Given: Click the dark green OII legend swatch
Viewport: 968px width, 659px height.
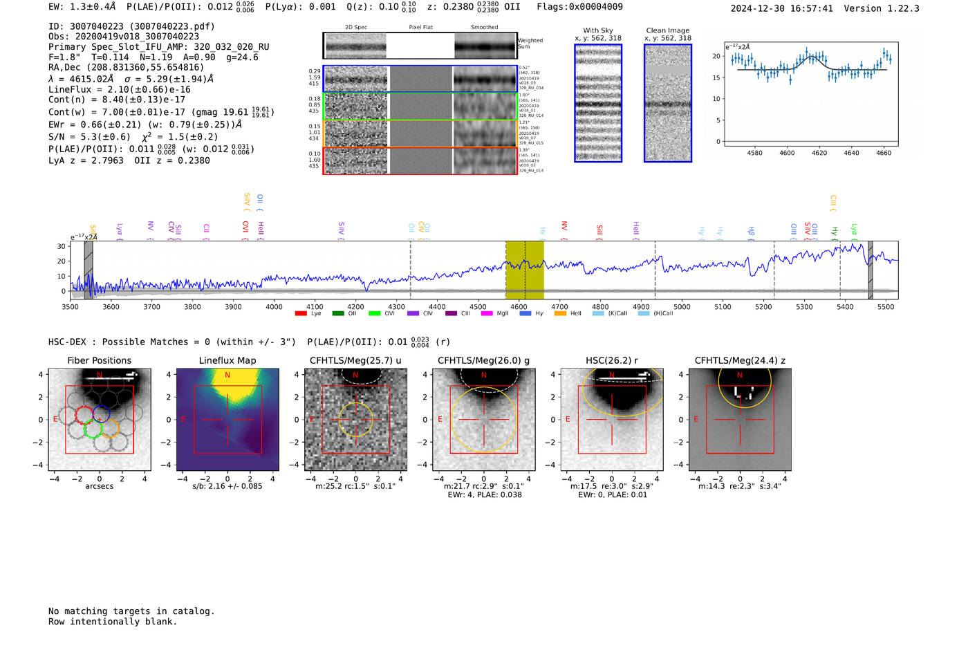Looking at the screenshot, I should (337, 313).
